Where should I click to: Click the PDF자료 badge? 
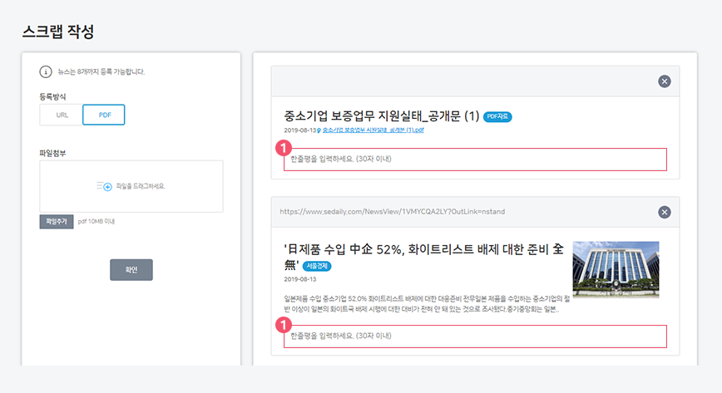pyautogui.click(x=497, y=117)
